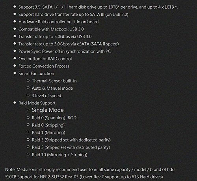
Task: Click the Mediasonic note about same capacity hdd
Action: tap(90, 170)
